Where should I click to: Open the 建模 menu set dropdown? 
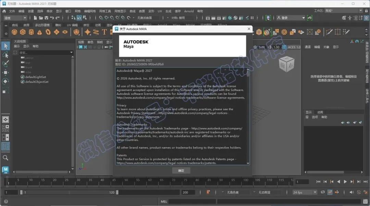pyautogui.click(x=15, y=18)
